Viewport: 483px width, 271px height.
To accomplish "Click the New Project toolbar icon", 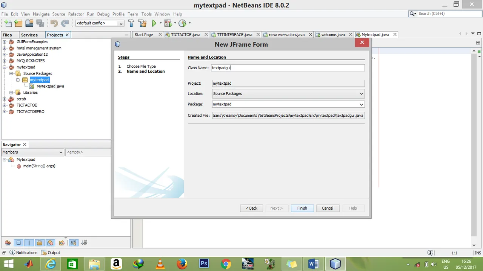I will pyautogui.click(x=18, y=23).
